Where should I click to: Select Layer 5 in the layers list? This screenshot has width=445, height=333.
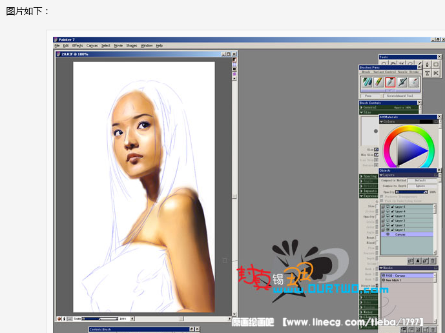pos(407,207)
